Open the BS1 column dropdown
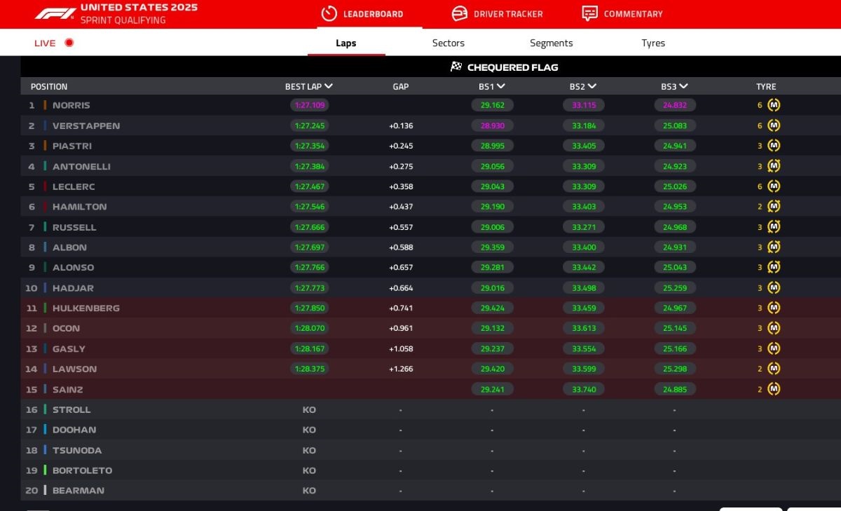The width and height of the screenshot is (841, 511). [501, 86]
